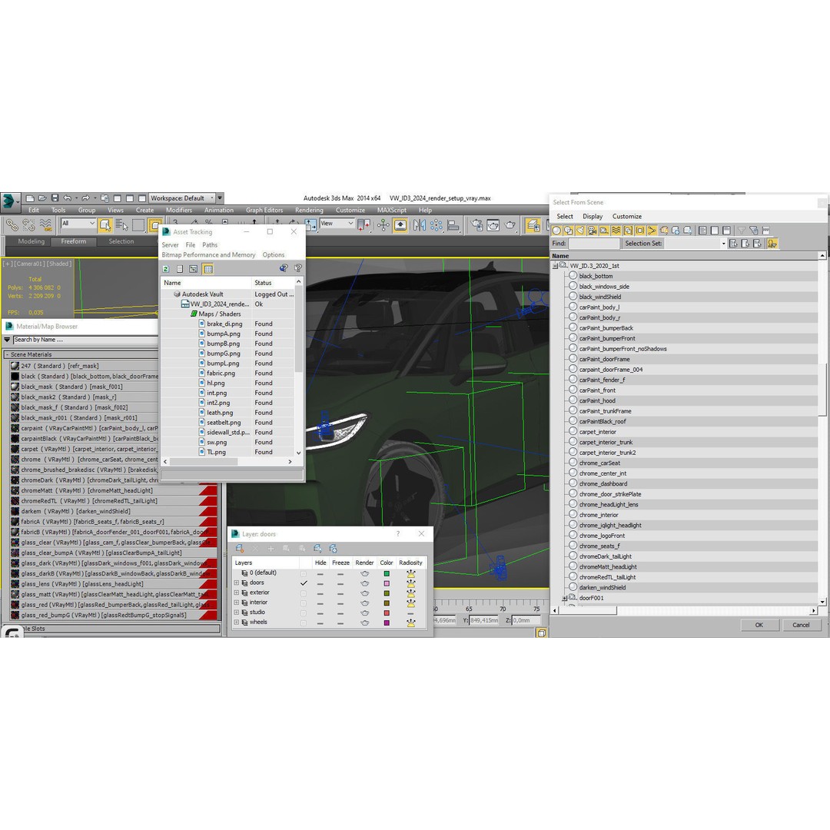Switch to the Freeform ribbon tab
Viewport: 830px width, 830px height.
coord(74,241)
